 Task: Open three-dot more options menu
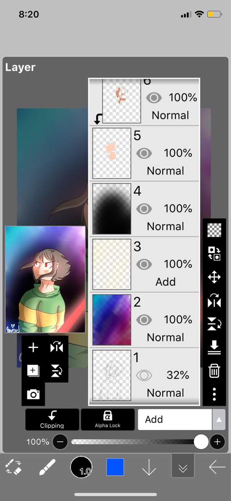point(214,394)
